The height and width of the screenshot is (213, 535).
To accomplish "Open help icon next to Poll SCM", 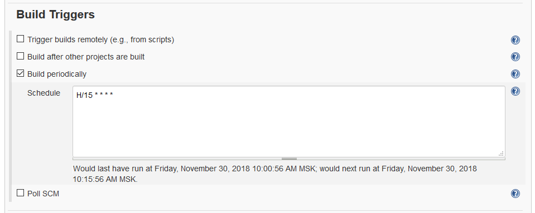I will pos(515,194).
